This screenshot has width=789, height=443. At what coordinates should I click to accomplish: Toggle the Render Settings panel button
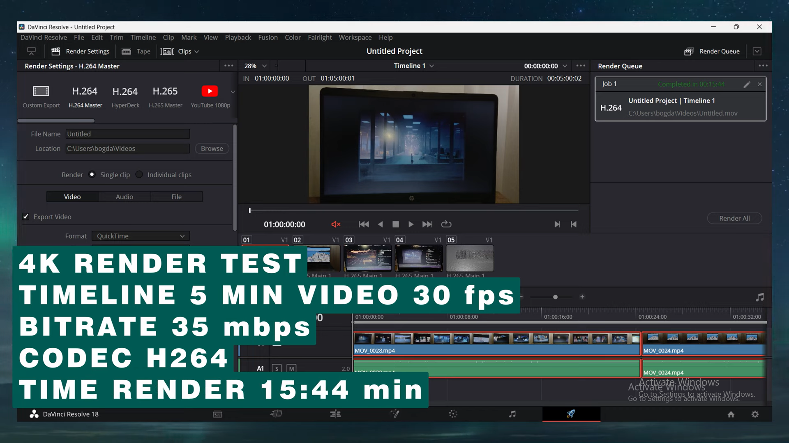pyautogui.click(x=81, y=51)
